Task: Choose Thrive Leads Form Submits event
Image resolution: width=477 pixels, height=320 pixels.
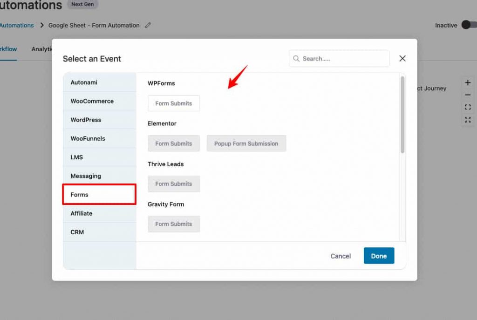Action: click(174, 184)
